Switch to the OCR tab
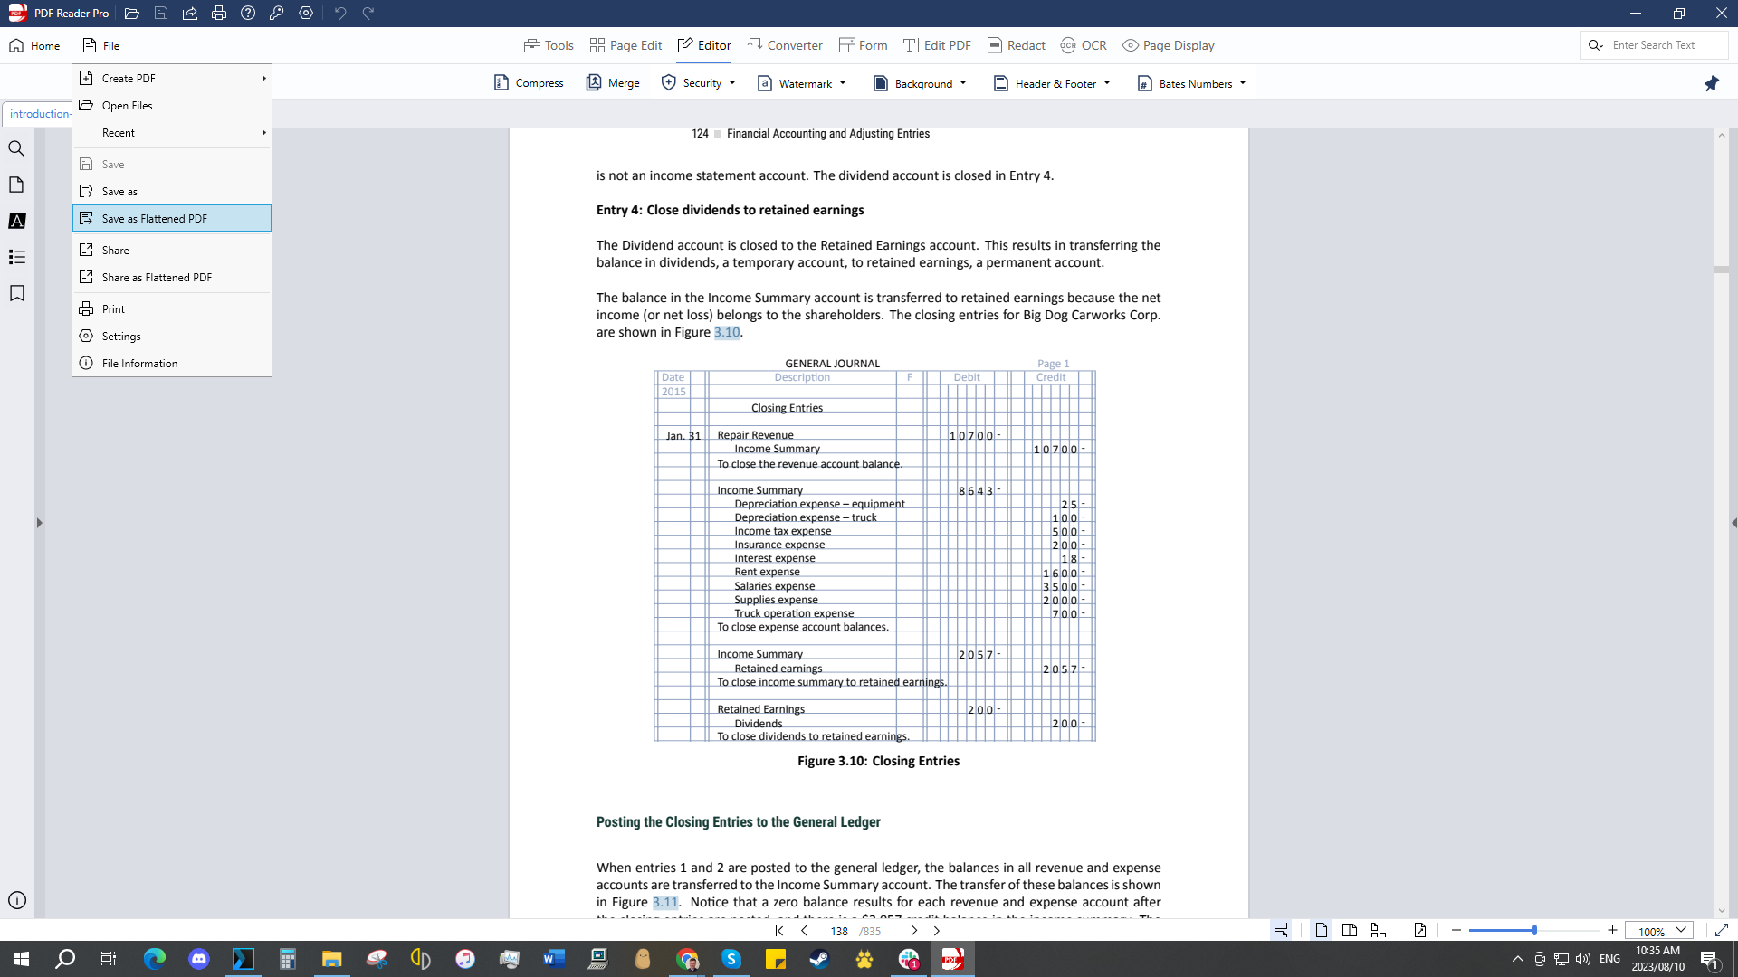Viewport: 1738px width, 977px height. pos(1084,45)
